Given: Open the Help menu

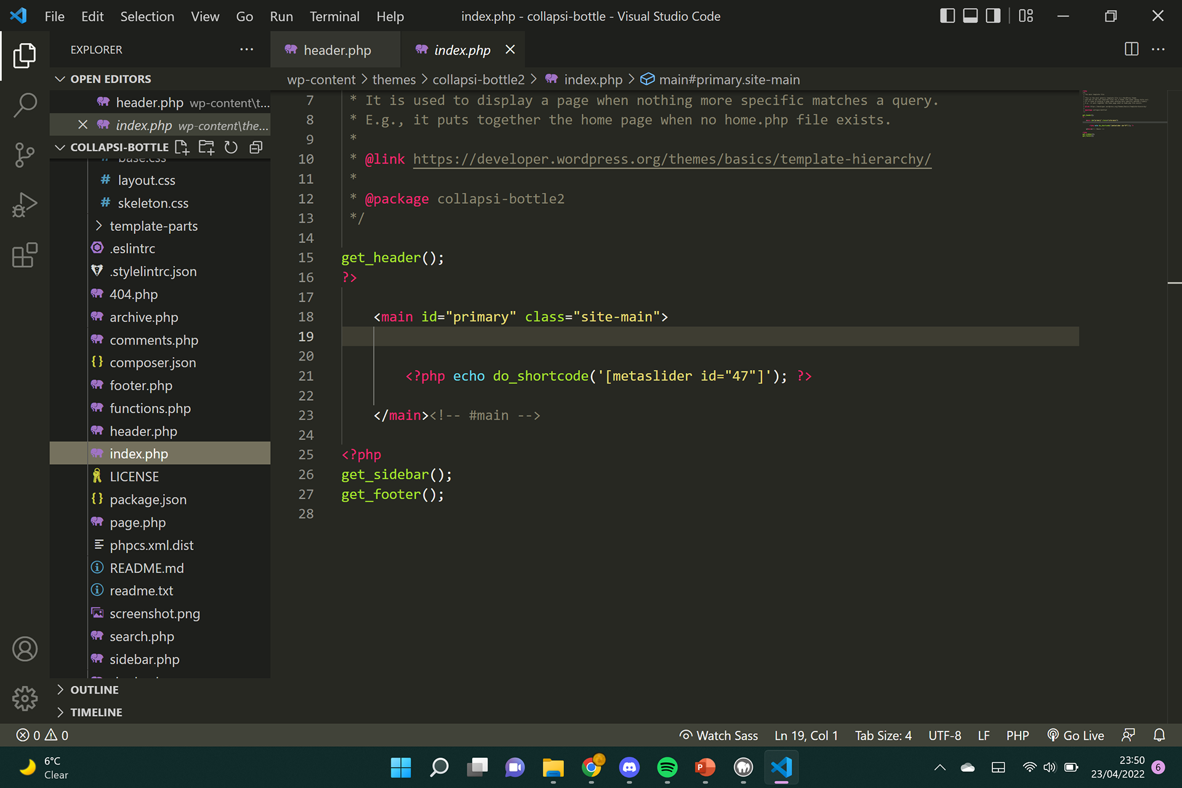Looking at the screenshot, I should click(390, 16).
